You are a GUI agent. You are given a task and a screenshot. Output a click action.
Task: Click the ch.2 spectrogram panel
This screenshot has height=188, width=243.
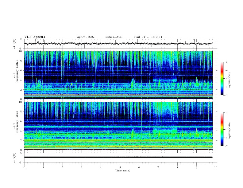point(118,126)
